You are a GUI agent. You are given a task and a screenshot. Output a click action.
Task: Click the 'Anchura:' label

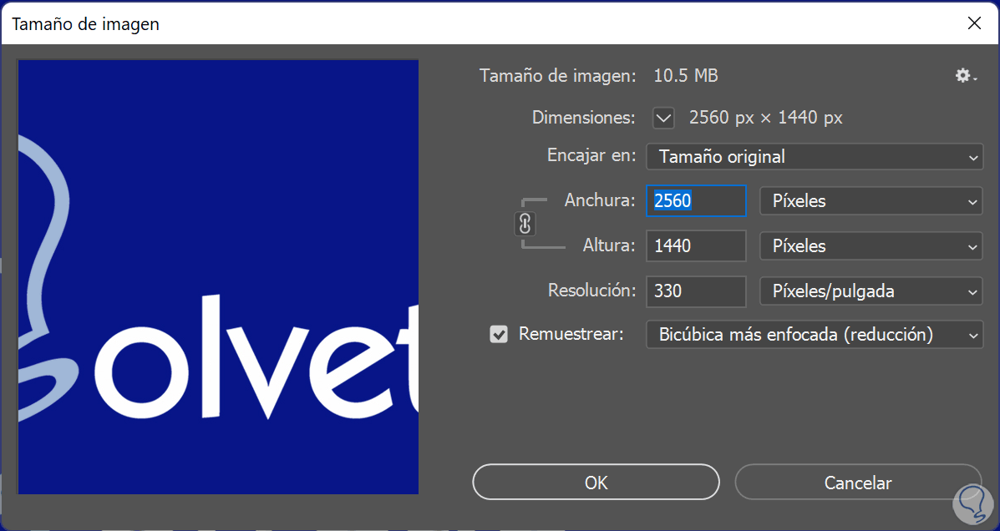coord(600,200)
